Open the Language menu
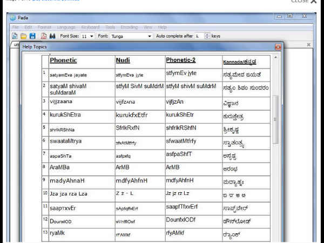Screen dimensions: 324x243 pos(66,28)
